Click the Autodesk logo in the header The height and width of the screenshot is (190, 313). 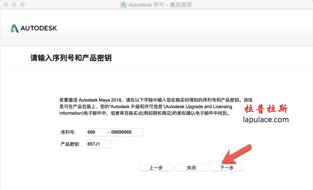34,28
